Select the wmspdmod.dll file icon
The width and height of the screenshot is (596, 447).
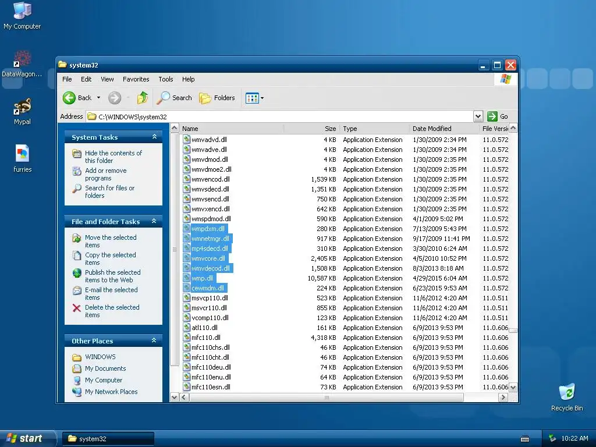pos(186,219)
